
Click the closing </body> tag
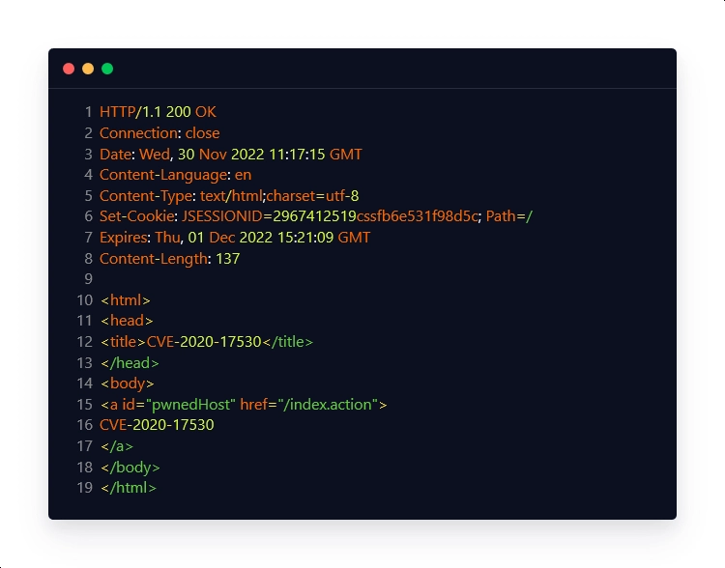point(130,468)
